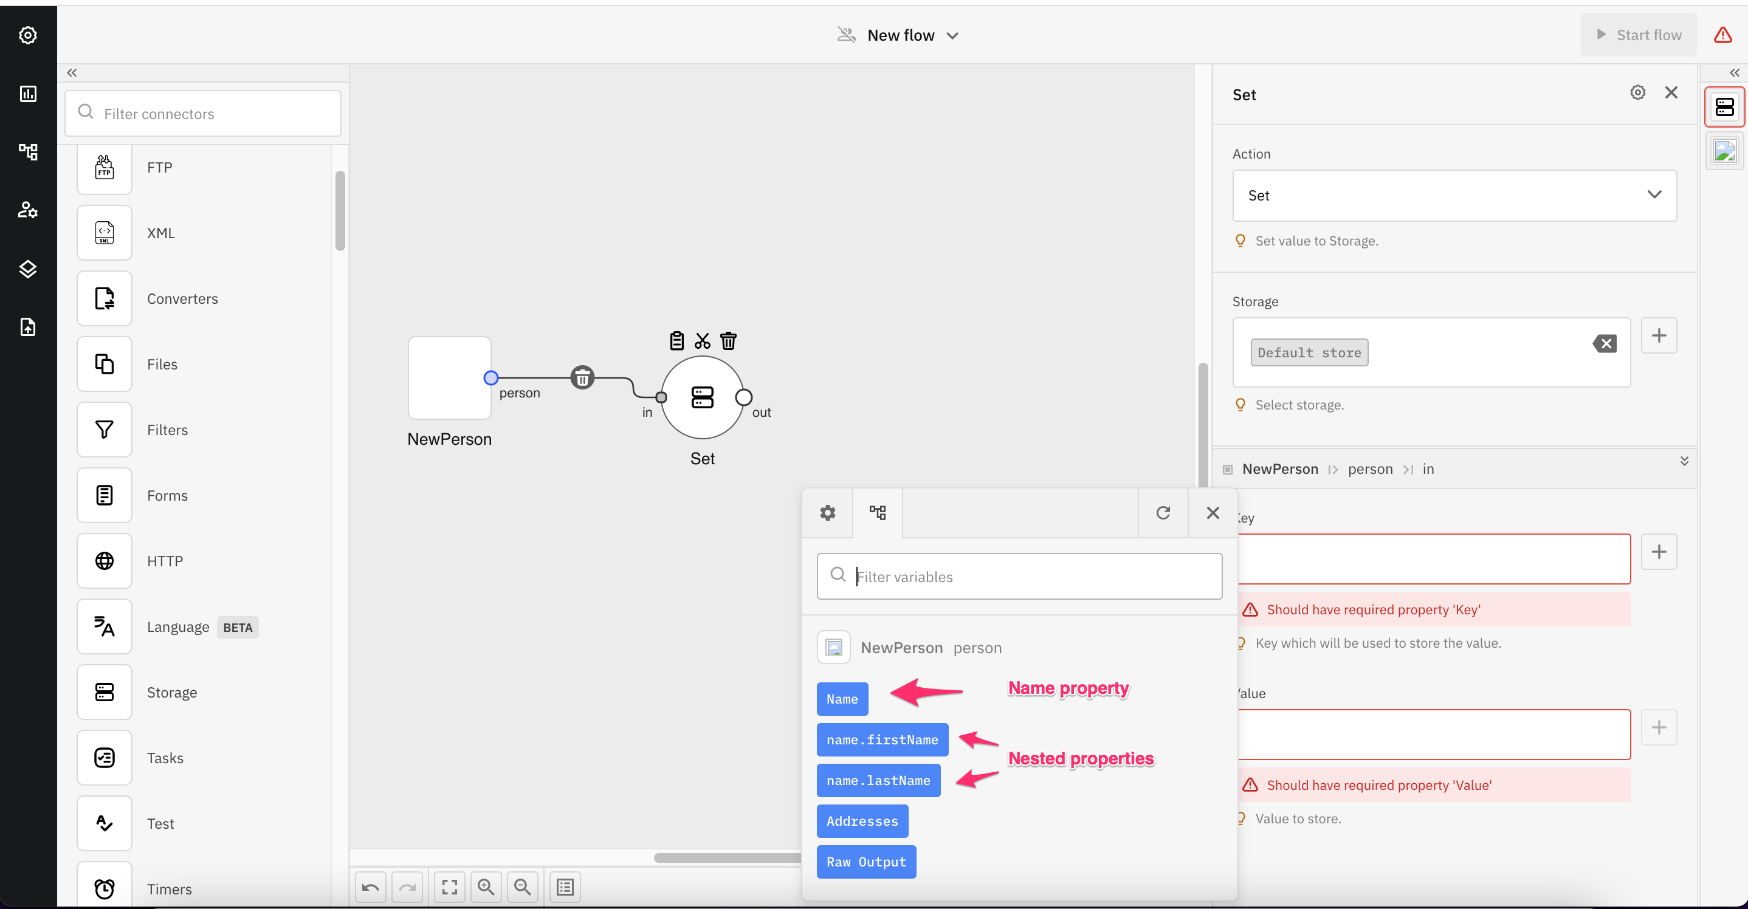Expand the New flow title dropdown
Image resolution: width=1748 pixels, height=909 pixels.
pyautogui.click(x=953, y=36)
